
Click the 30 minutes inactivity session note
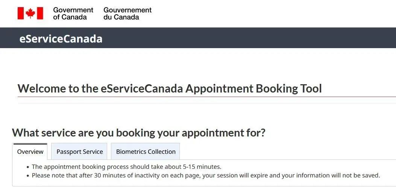tap(206, 175)
